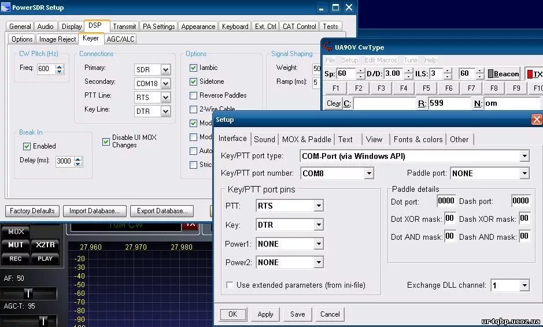Click the OK button in Setup dialog
Viewport: 543px width, 327px height.
[233, 314]
